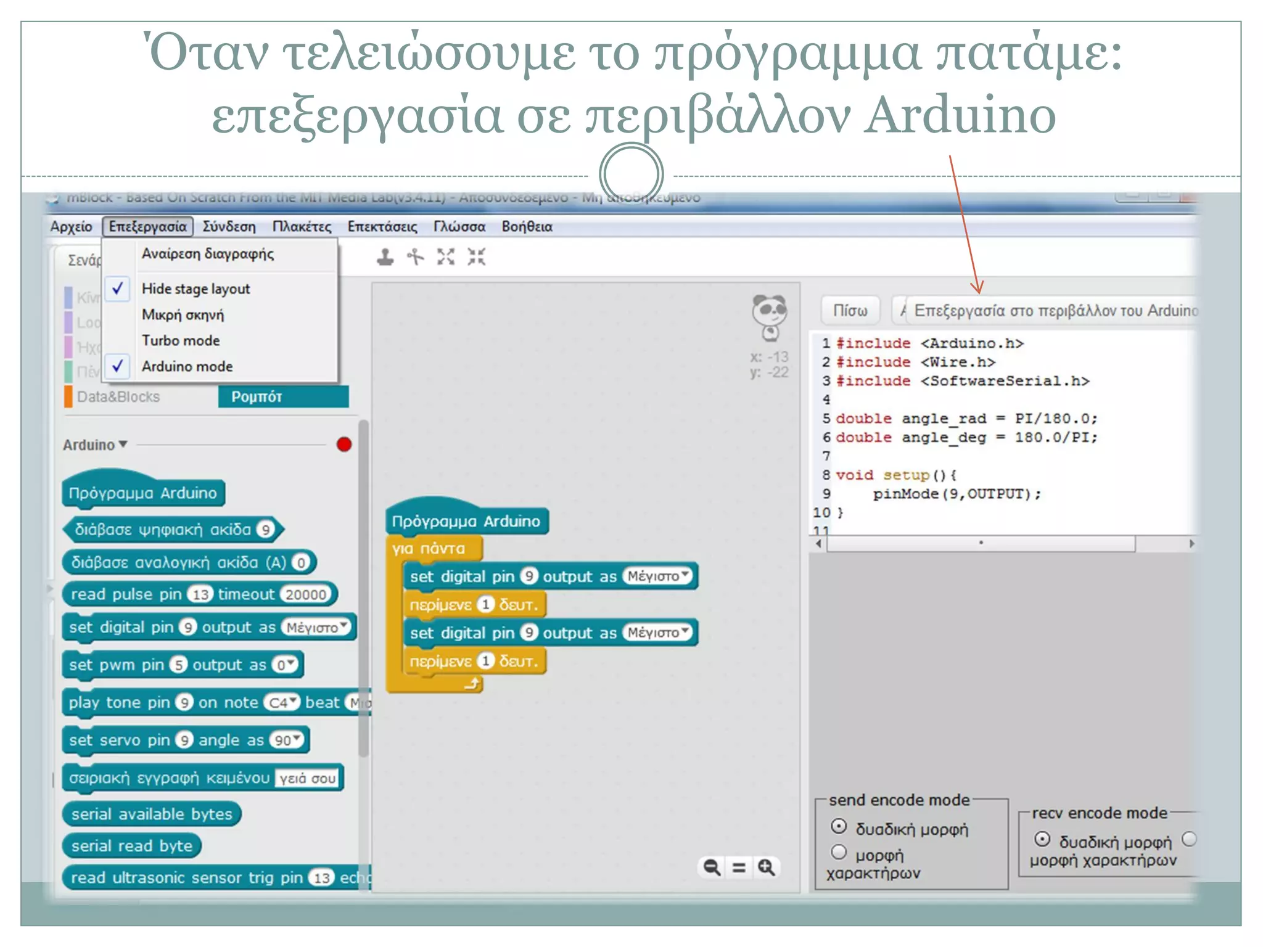
Task: Toggle the Arduino mode menu option
Action: point(187,366)
